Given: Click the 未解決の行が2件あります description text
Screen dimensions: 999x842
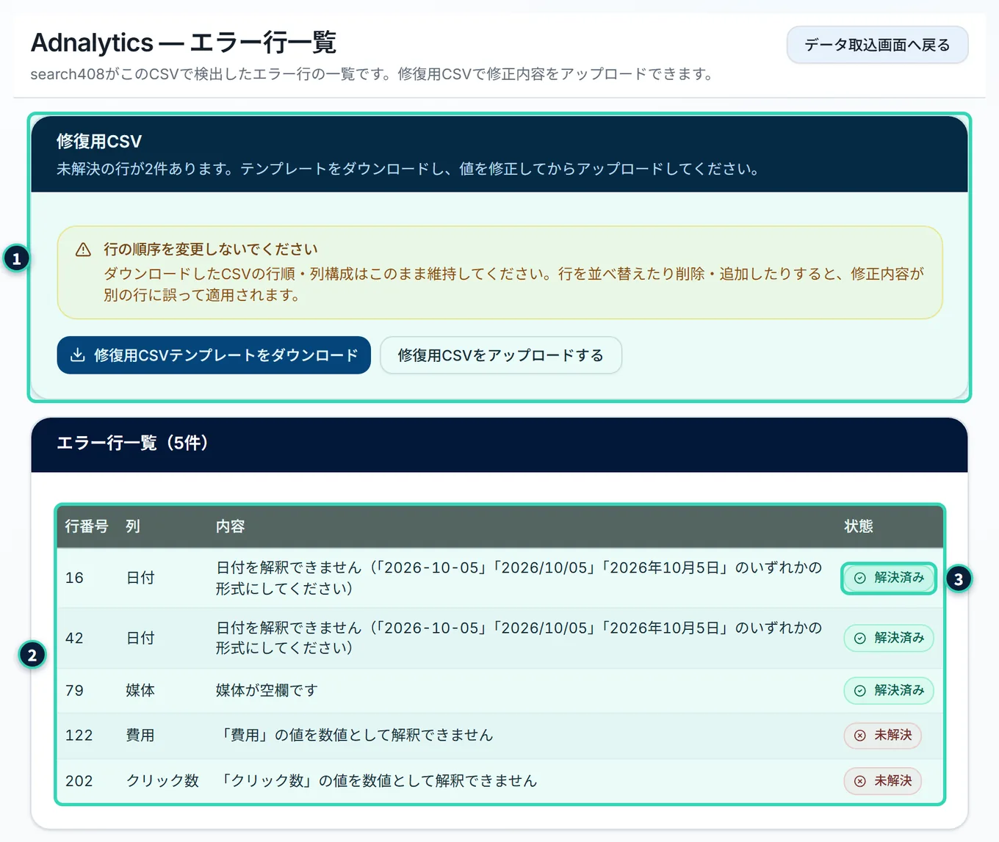Looking at the screenshot, I should 408,169.
